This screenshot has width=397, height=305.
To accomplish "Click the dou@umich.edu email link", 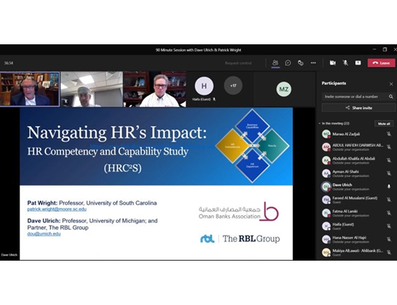I will 44,234.
